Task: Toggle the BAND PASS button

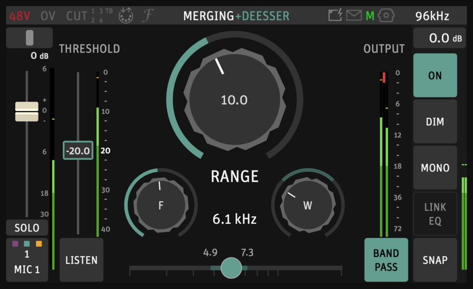Action: click(x=386, y=260)
